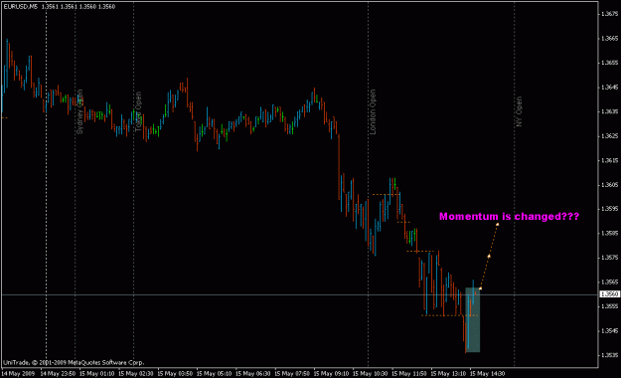The image size is (621, 378).
Task: Click the '15 May 09:10' time axis label
Action: click(x=331, y=374)
